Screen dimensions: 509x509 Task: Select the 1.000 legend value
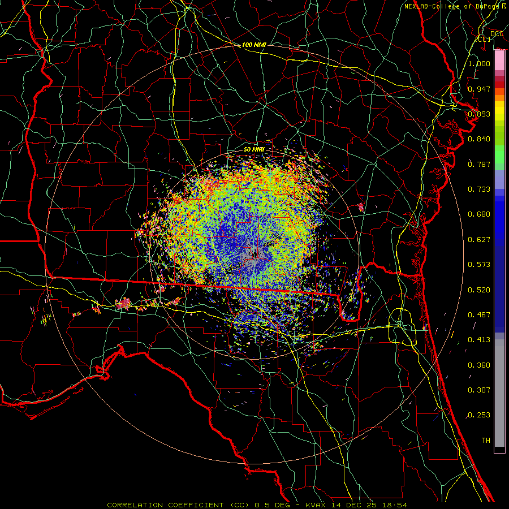[479, 63]
